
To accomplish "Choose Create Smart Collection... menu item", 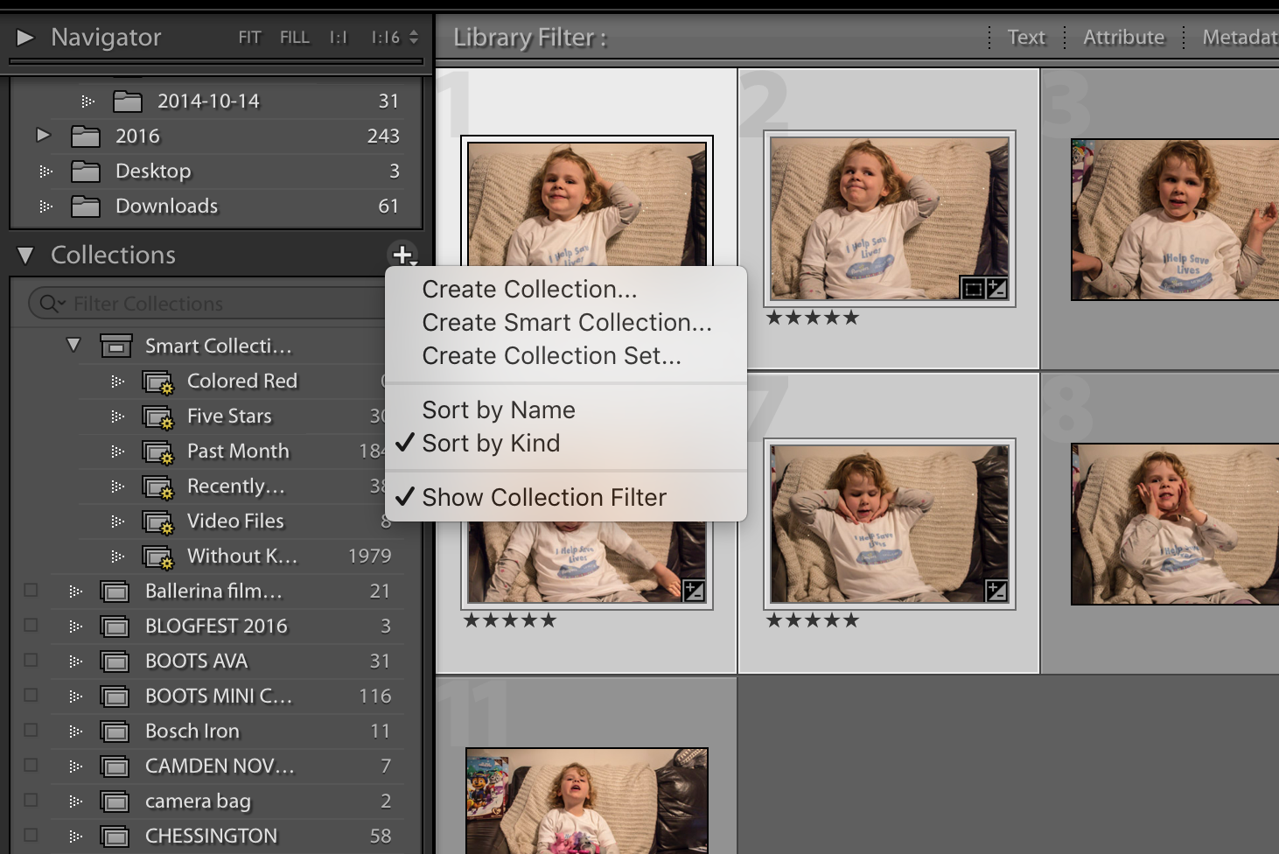I will 566,323.
